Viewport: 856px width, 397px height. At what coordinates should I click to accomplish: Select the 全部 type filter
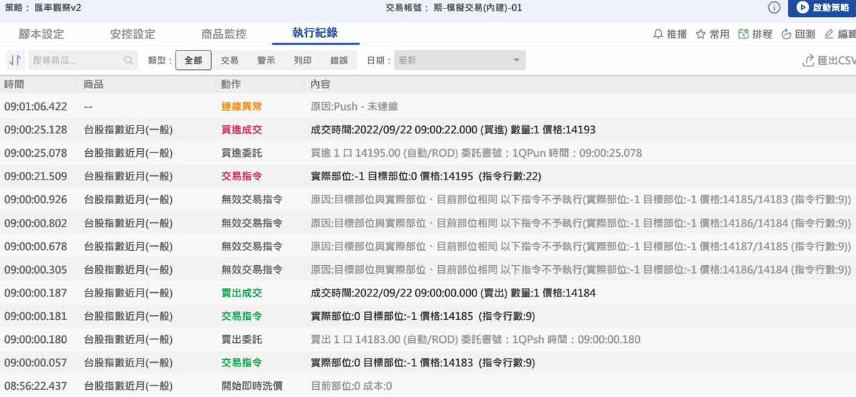(x=193, y=61)
